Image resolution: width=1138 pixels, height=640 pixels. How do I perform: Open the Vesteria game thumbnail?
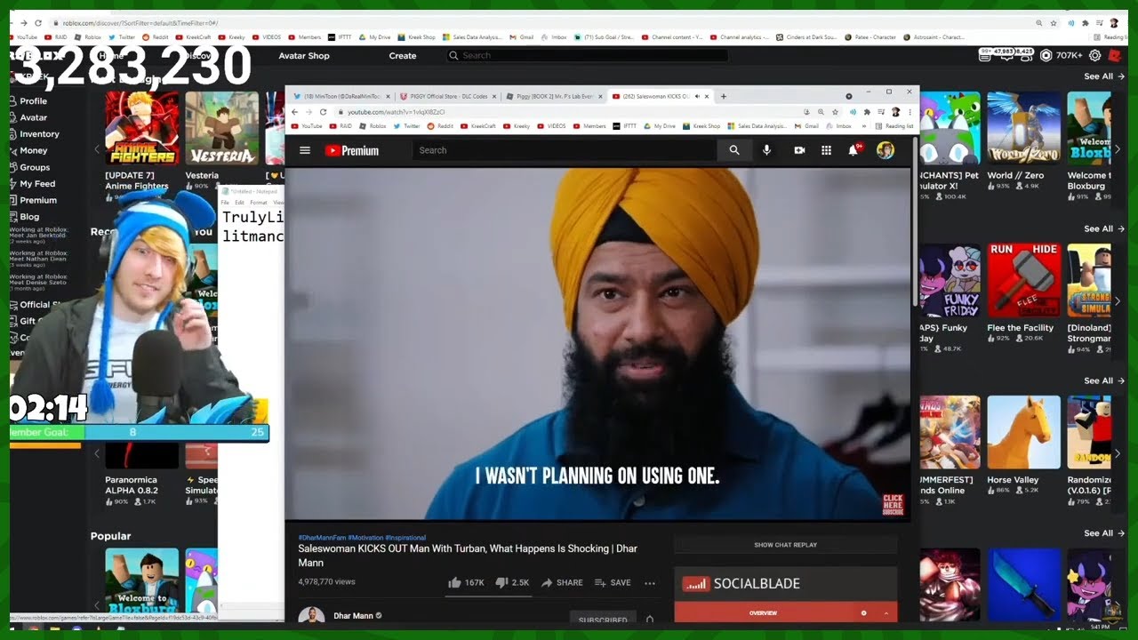click(221, 128)
